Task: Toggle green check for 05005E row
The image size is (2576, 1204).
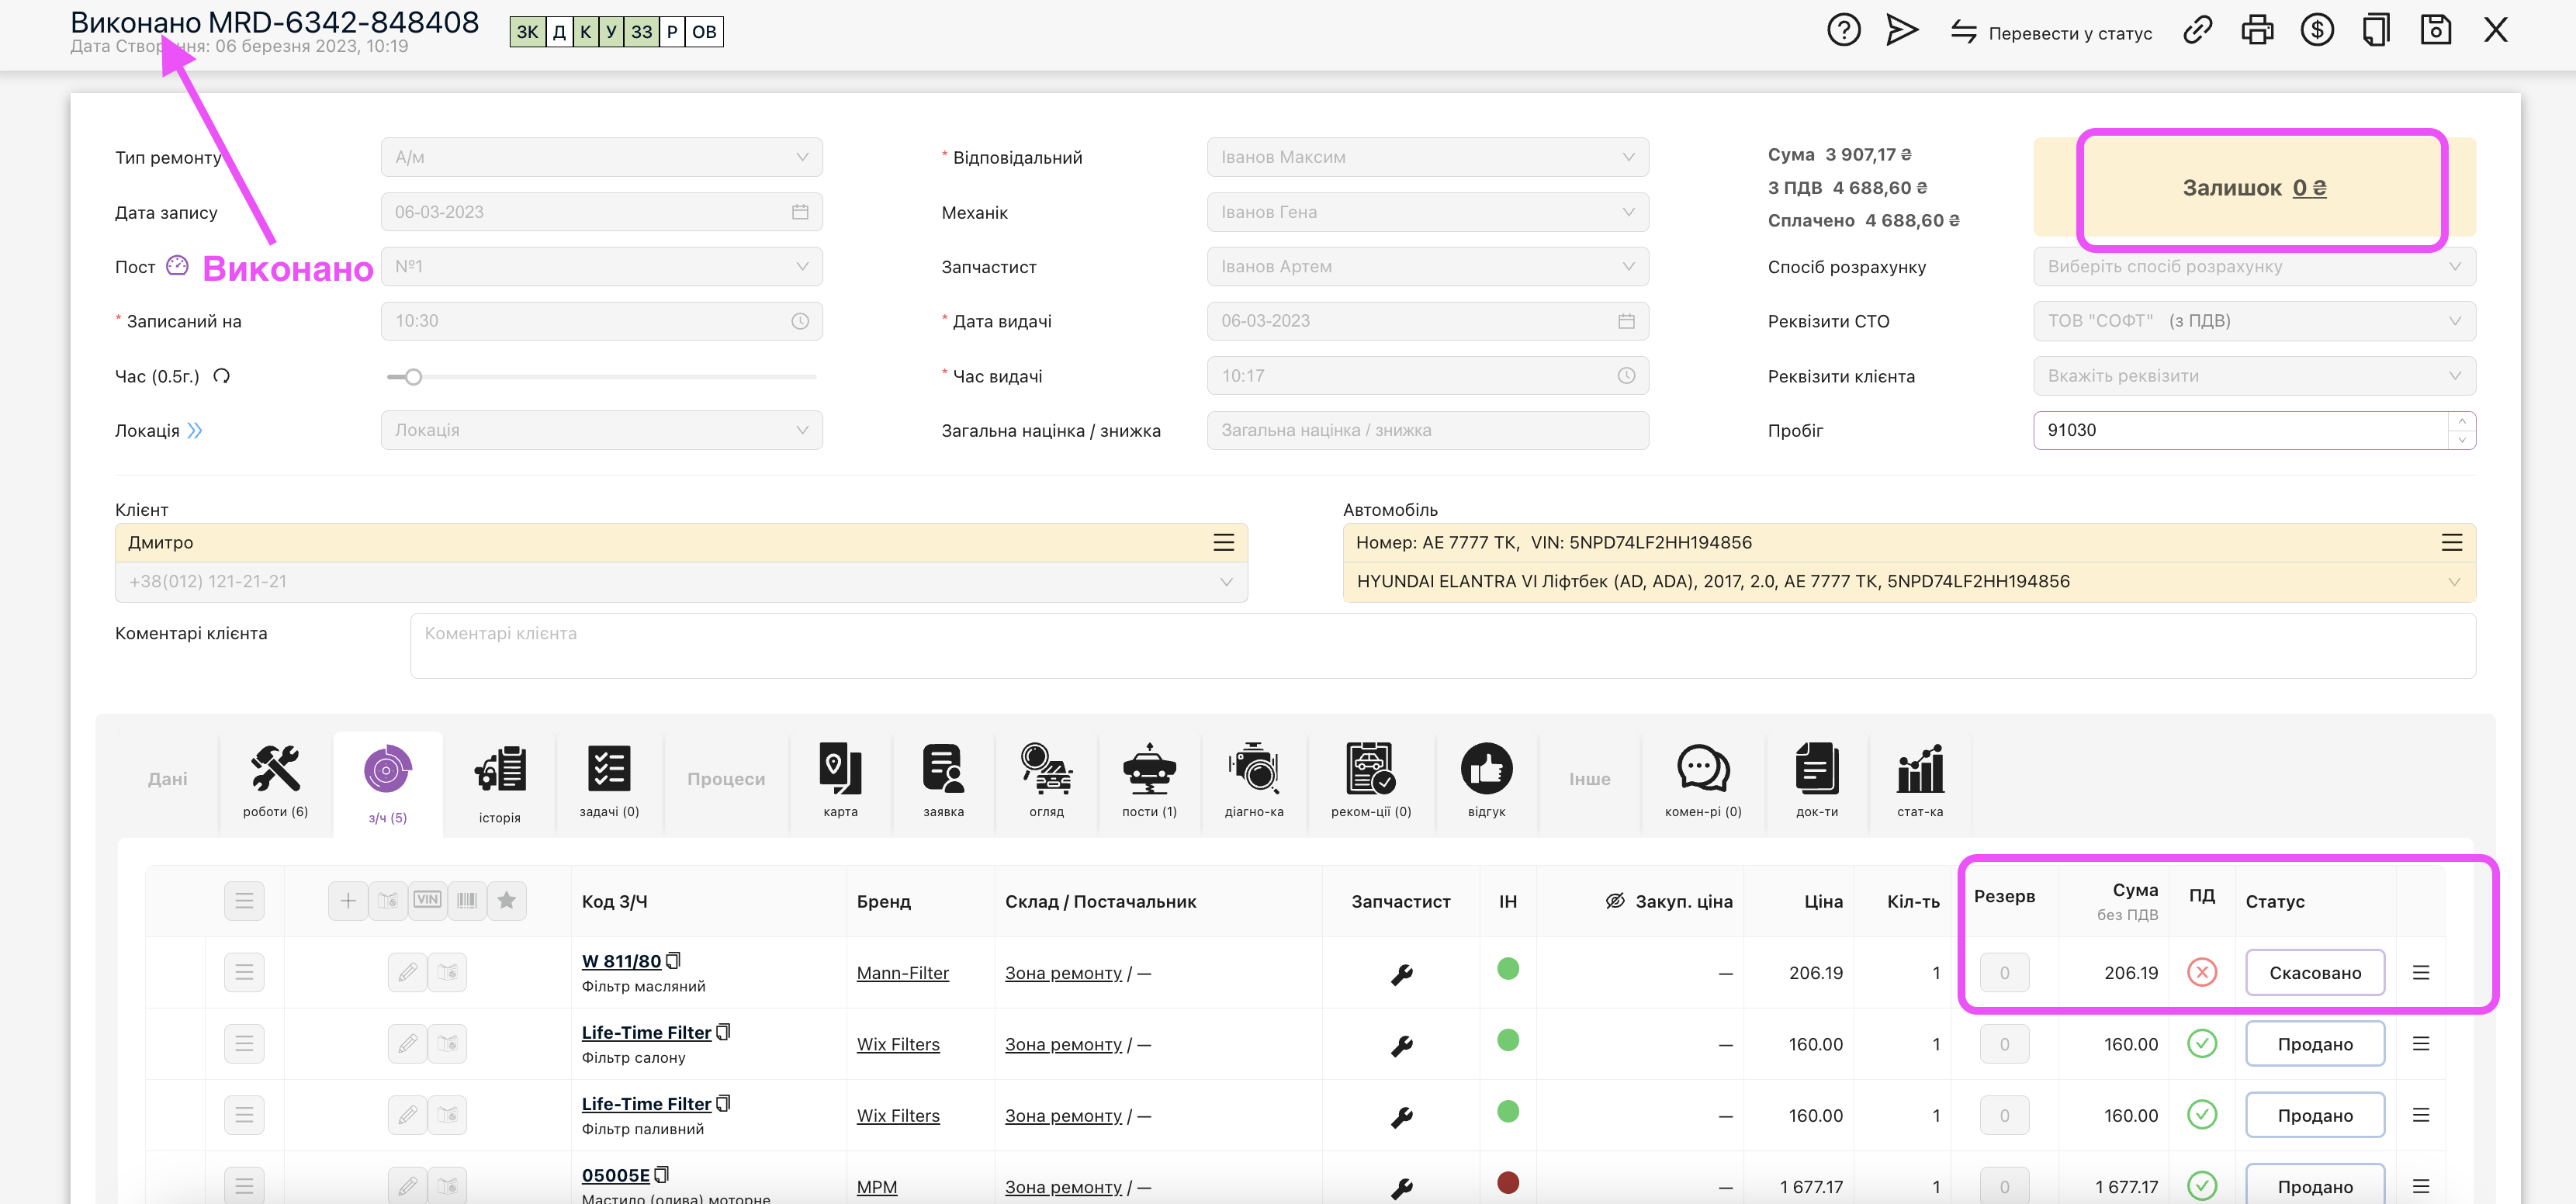Action: tap(2201, 1186)
